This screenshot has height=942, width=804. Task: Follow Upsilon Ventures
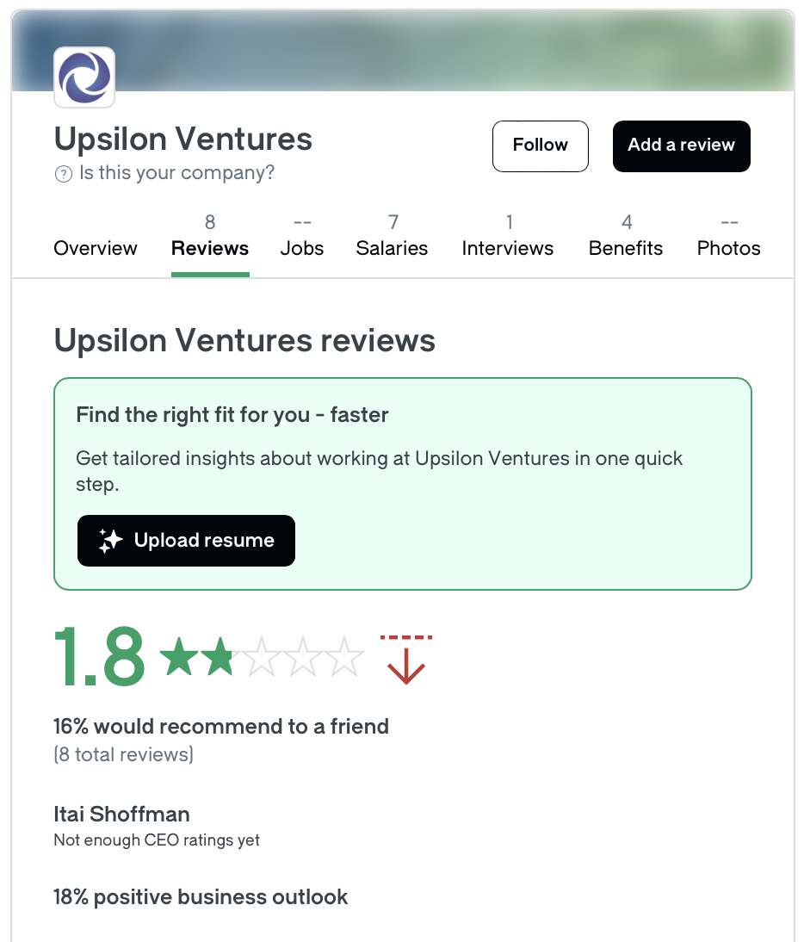(x=541, y=146)
